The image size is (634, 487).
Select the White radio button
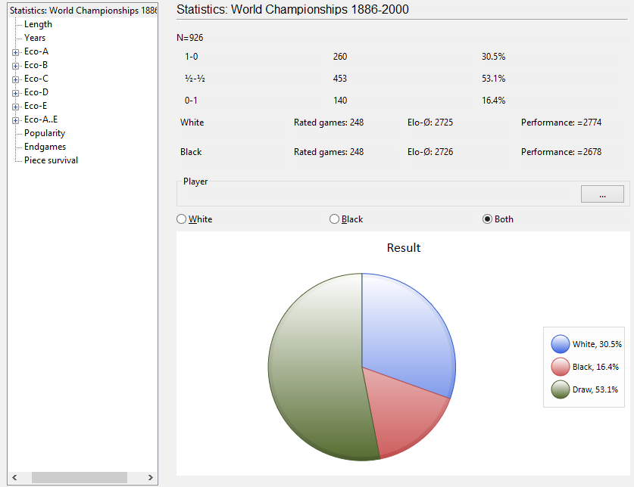click(181, 219)
